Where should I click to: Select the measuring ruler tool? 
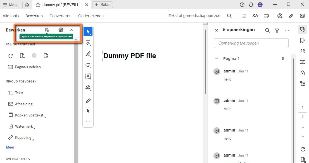tap(88, 101)
